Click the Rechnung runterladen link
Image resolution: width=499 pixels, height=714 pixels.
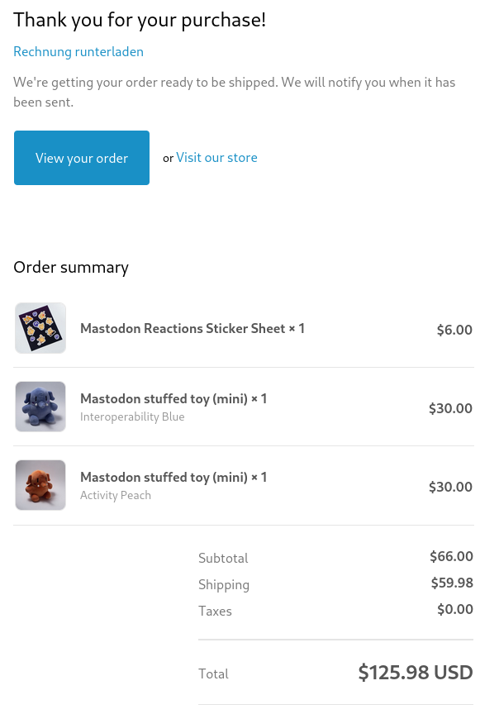click(78, 52)
